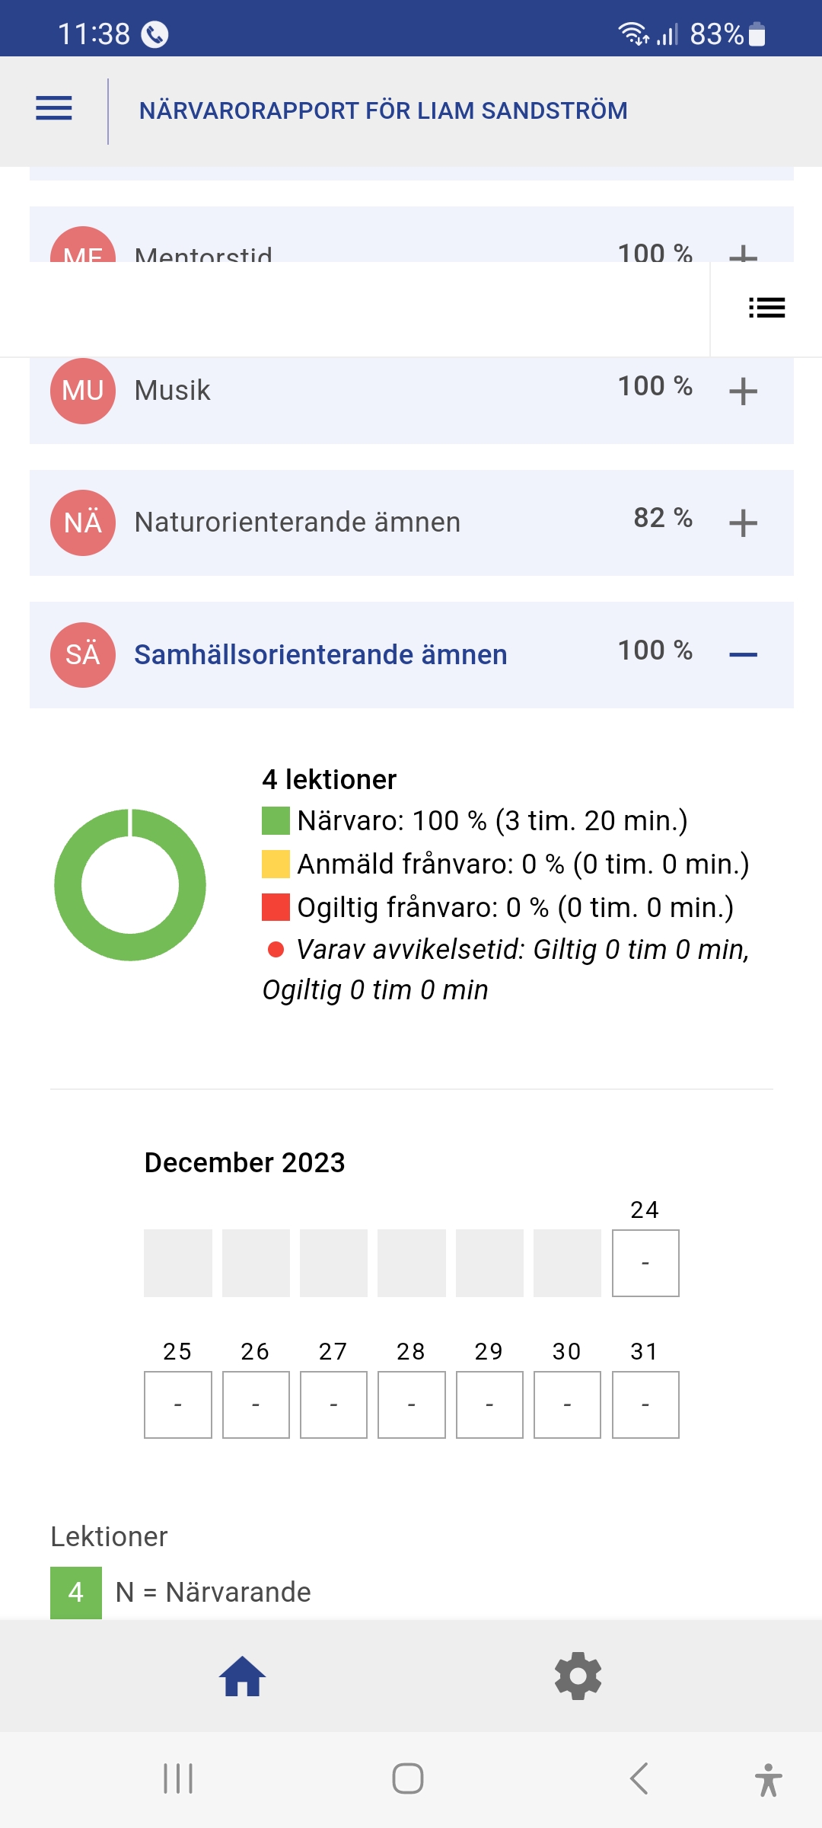The image size is (822, 1828).
Task: Tap the list view icon
Action: [766, 308]
